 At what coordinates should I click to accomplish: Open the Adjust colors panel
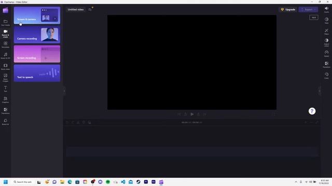pyautogui.click(x=326, y=42)
